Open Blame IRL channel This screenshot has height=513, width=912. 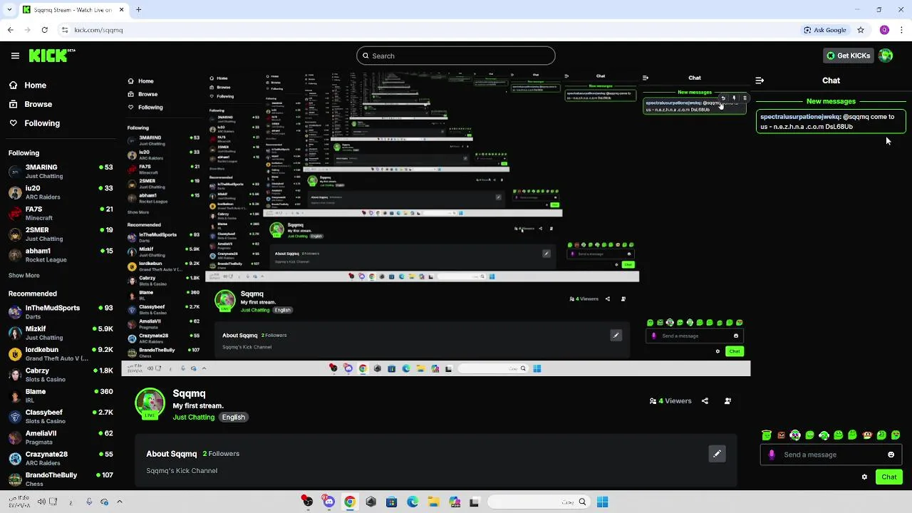(61, 395)
